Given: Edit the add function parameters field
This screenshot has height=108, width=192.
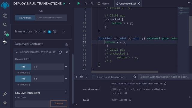Looking at the screenshot, I should tap(47, 67).
